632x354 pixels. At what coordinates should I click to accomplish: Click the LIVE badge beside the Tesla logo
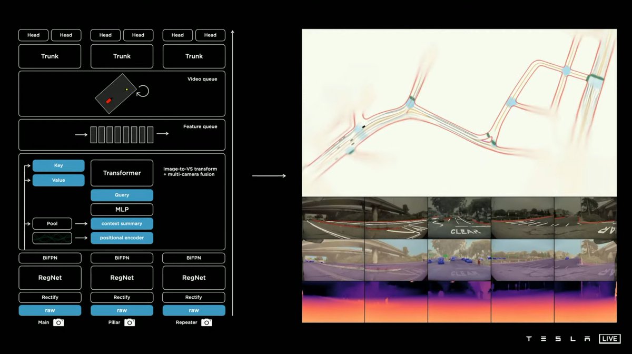(609, 339)
